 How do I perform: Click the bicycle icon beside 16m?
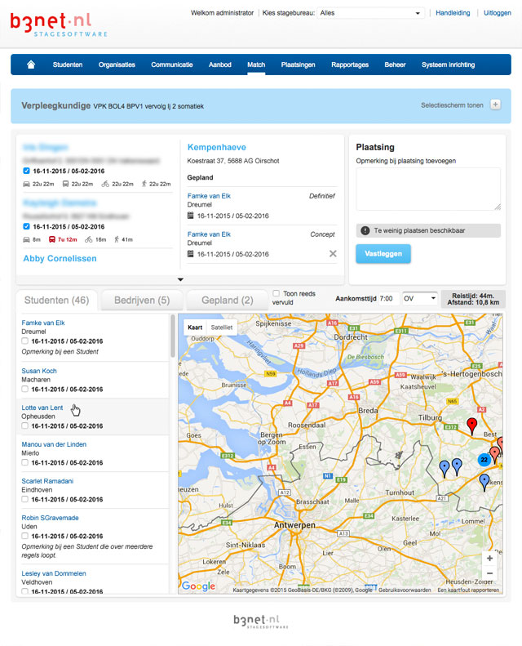tap(88, 239)
